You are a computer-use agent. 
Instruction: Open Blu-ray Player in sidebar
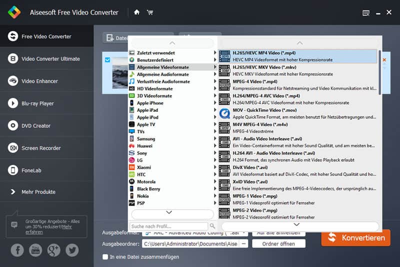pos(46,103)
